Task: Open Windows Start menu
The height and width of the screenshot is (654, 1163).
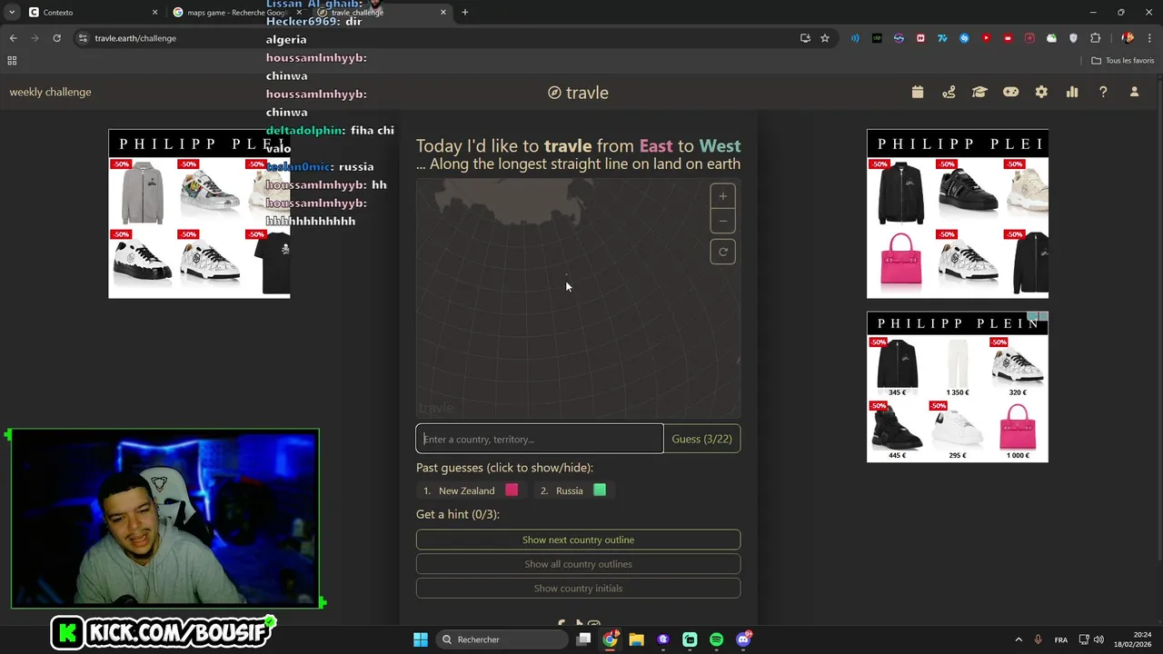Action: point(421,639)
